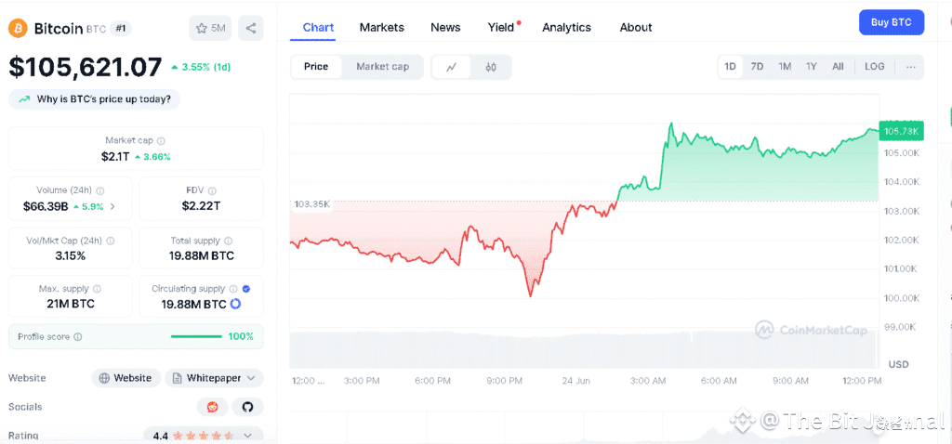Toggle chart to Price view

click(x=316, y=67)
